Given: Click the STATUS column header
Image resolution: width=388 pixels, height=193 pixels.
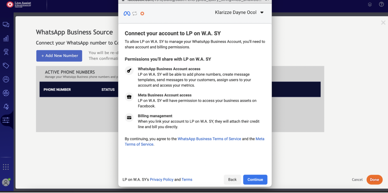Looking at the screenshot, I should pyautogui.click(x=108, y=89).
